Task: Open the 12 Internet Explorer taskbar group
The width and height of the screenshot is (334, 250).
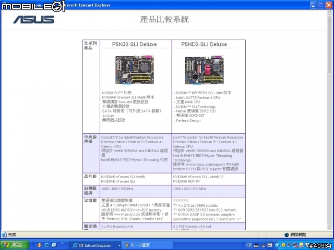Action: pyautogui.click(x=95, y=245)
